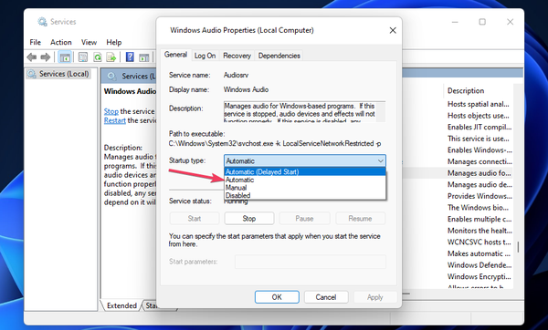Viewport: 548px width, 330px height.
Task: Open the File menu
Action: (x=35, y=42)
